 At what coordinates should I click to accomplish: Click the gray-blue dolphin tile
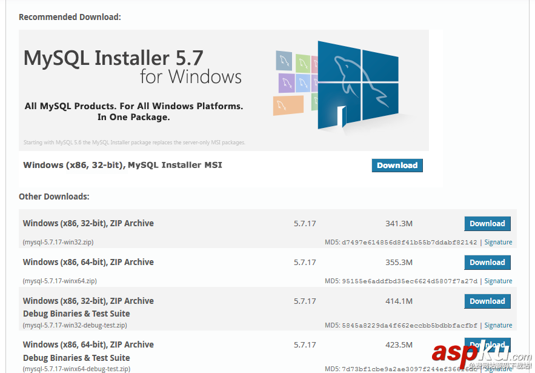tap(284, 61)
